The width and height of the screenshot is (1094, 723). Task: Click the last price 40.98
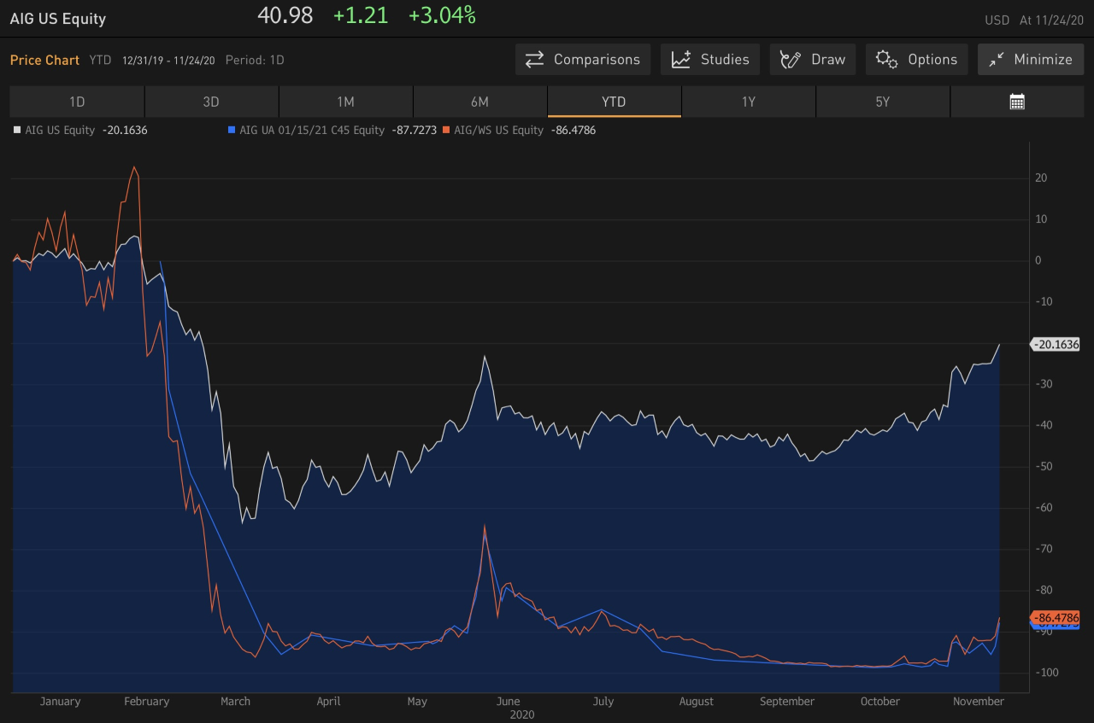285,15
